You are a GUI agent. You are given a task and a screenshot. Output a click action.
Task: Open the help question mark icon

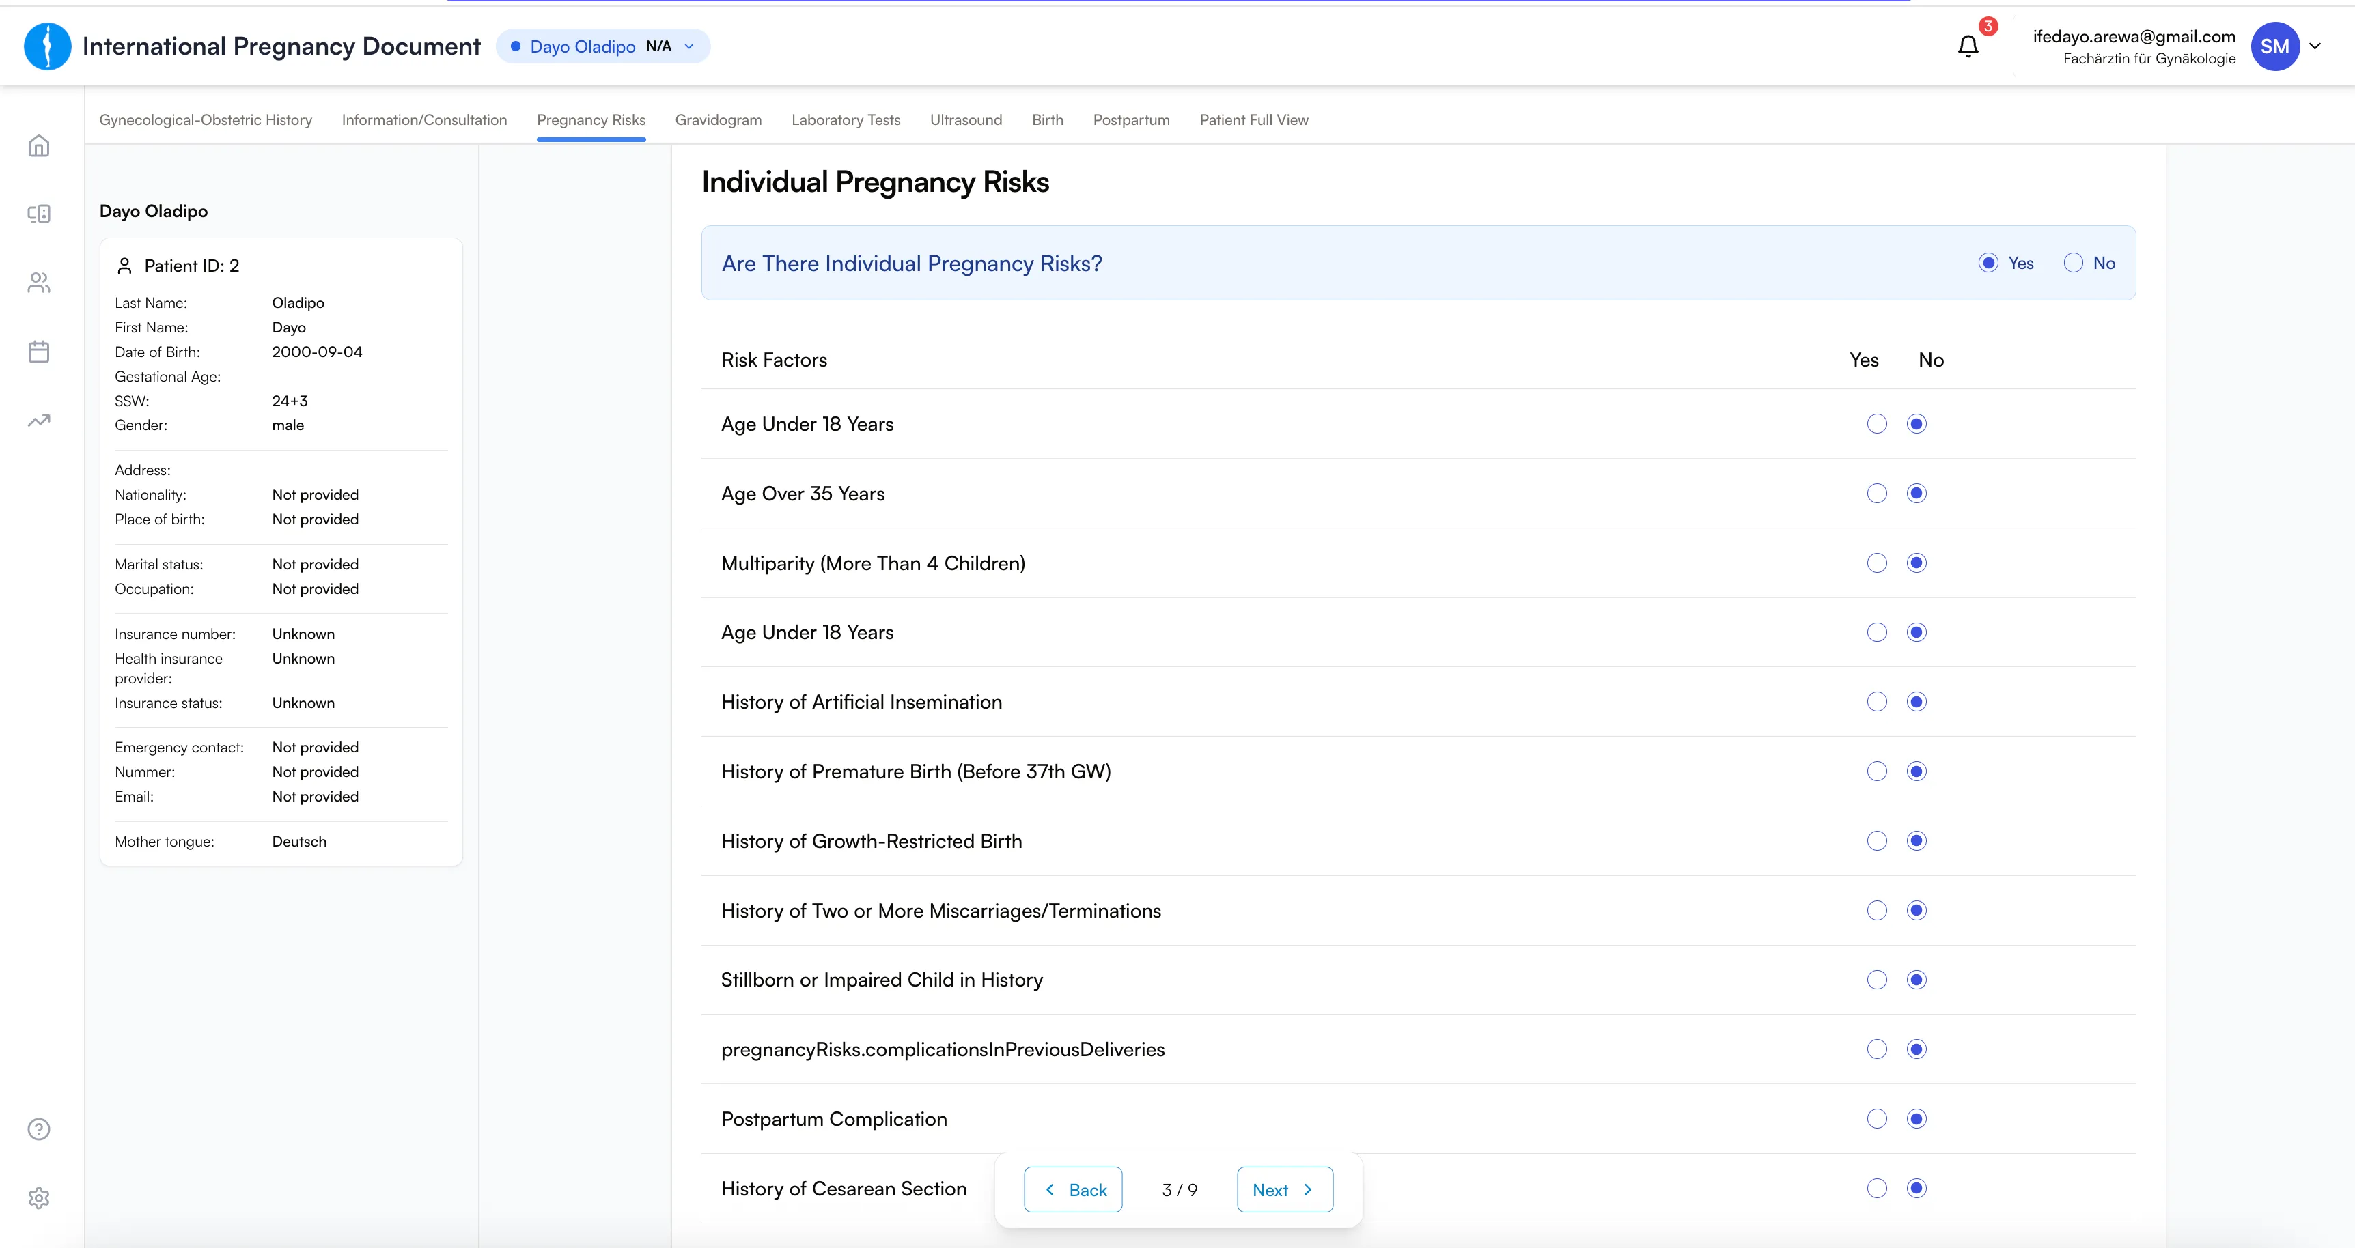tap(38, 1129)
